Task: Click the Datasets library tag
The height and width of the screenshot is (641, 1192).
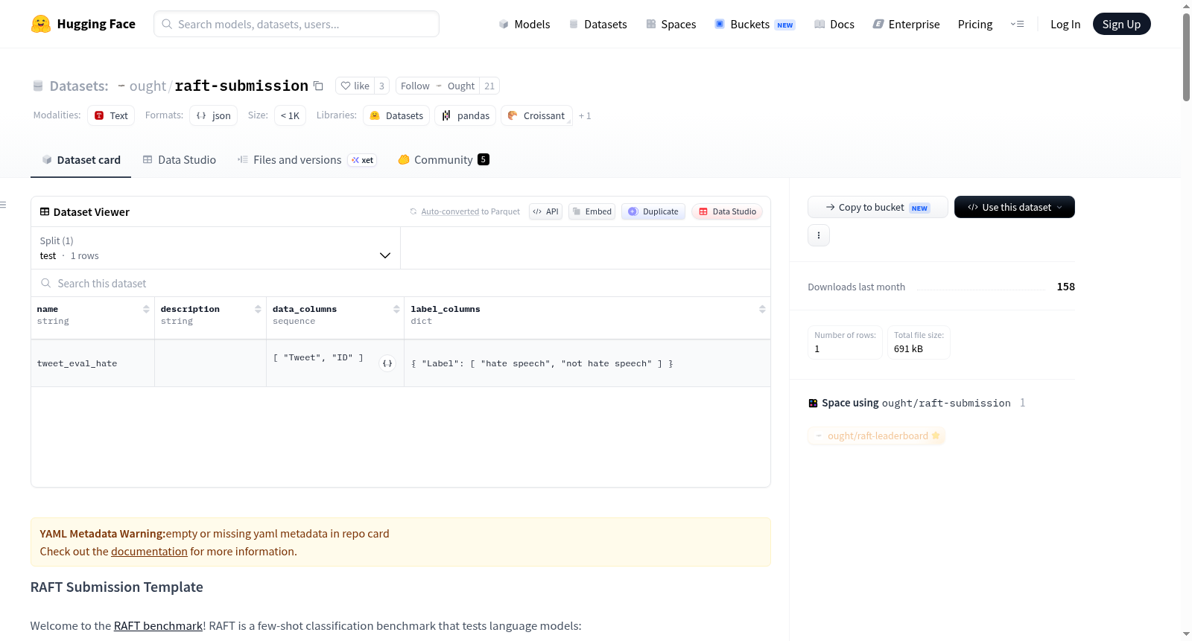Action: point(396,115)
